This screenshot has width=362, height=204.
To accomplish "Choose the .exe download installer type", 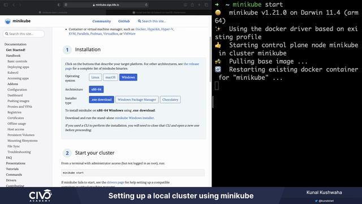I will click(x=101, y=100).
